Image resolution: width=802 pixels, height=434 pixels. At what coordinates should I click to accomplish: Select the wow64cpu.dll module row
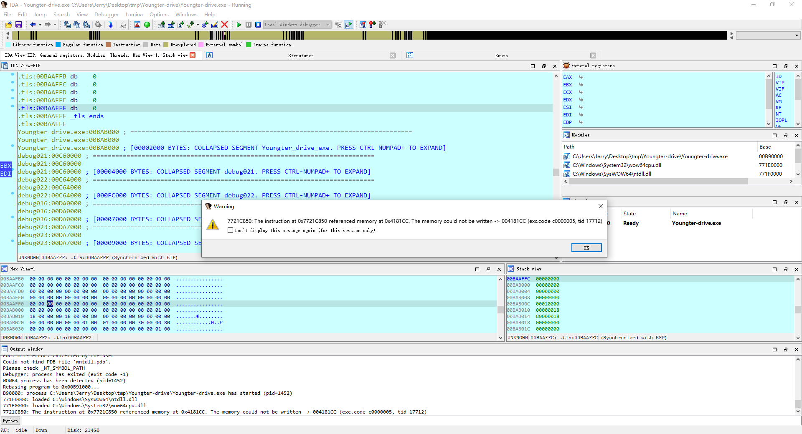[679, 165]
